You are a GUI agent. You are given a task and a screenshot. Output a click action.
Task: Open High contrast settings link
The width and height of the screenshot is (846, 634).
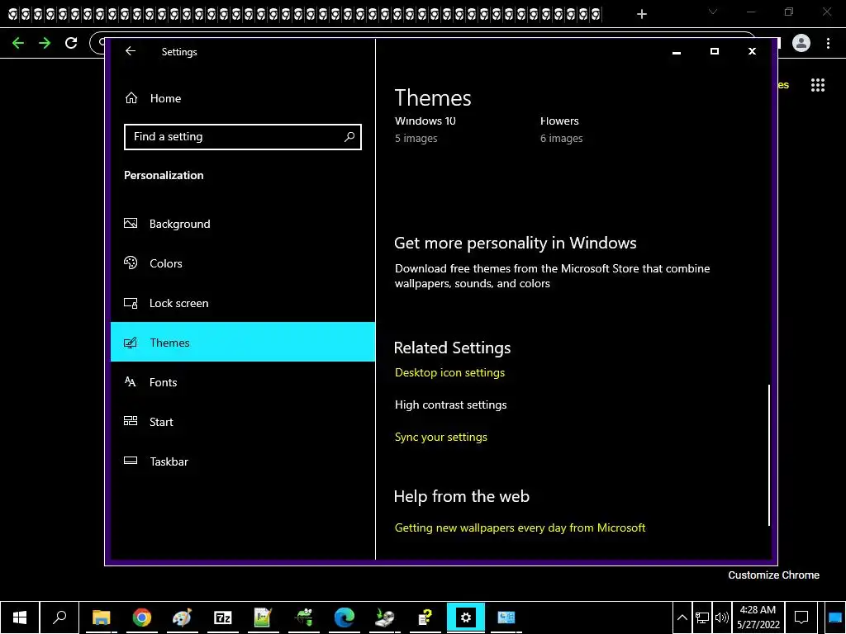(x=450, y=405)
